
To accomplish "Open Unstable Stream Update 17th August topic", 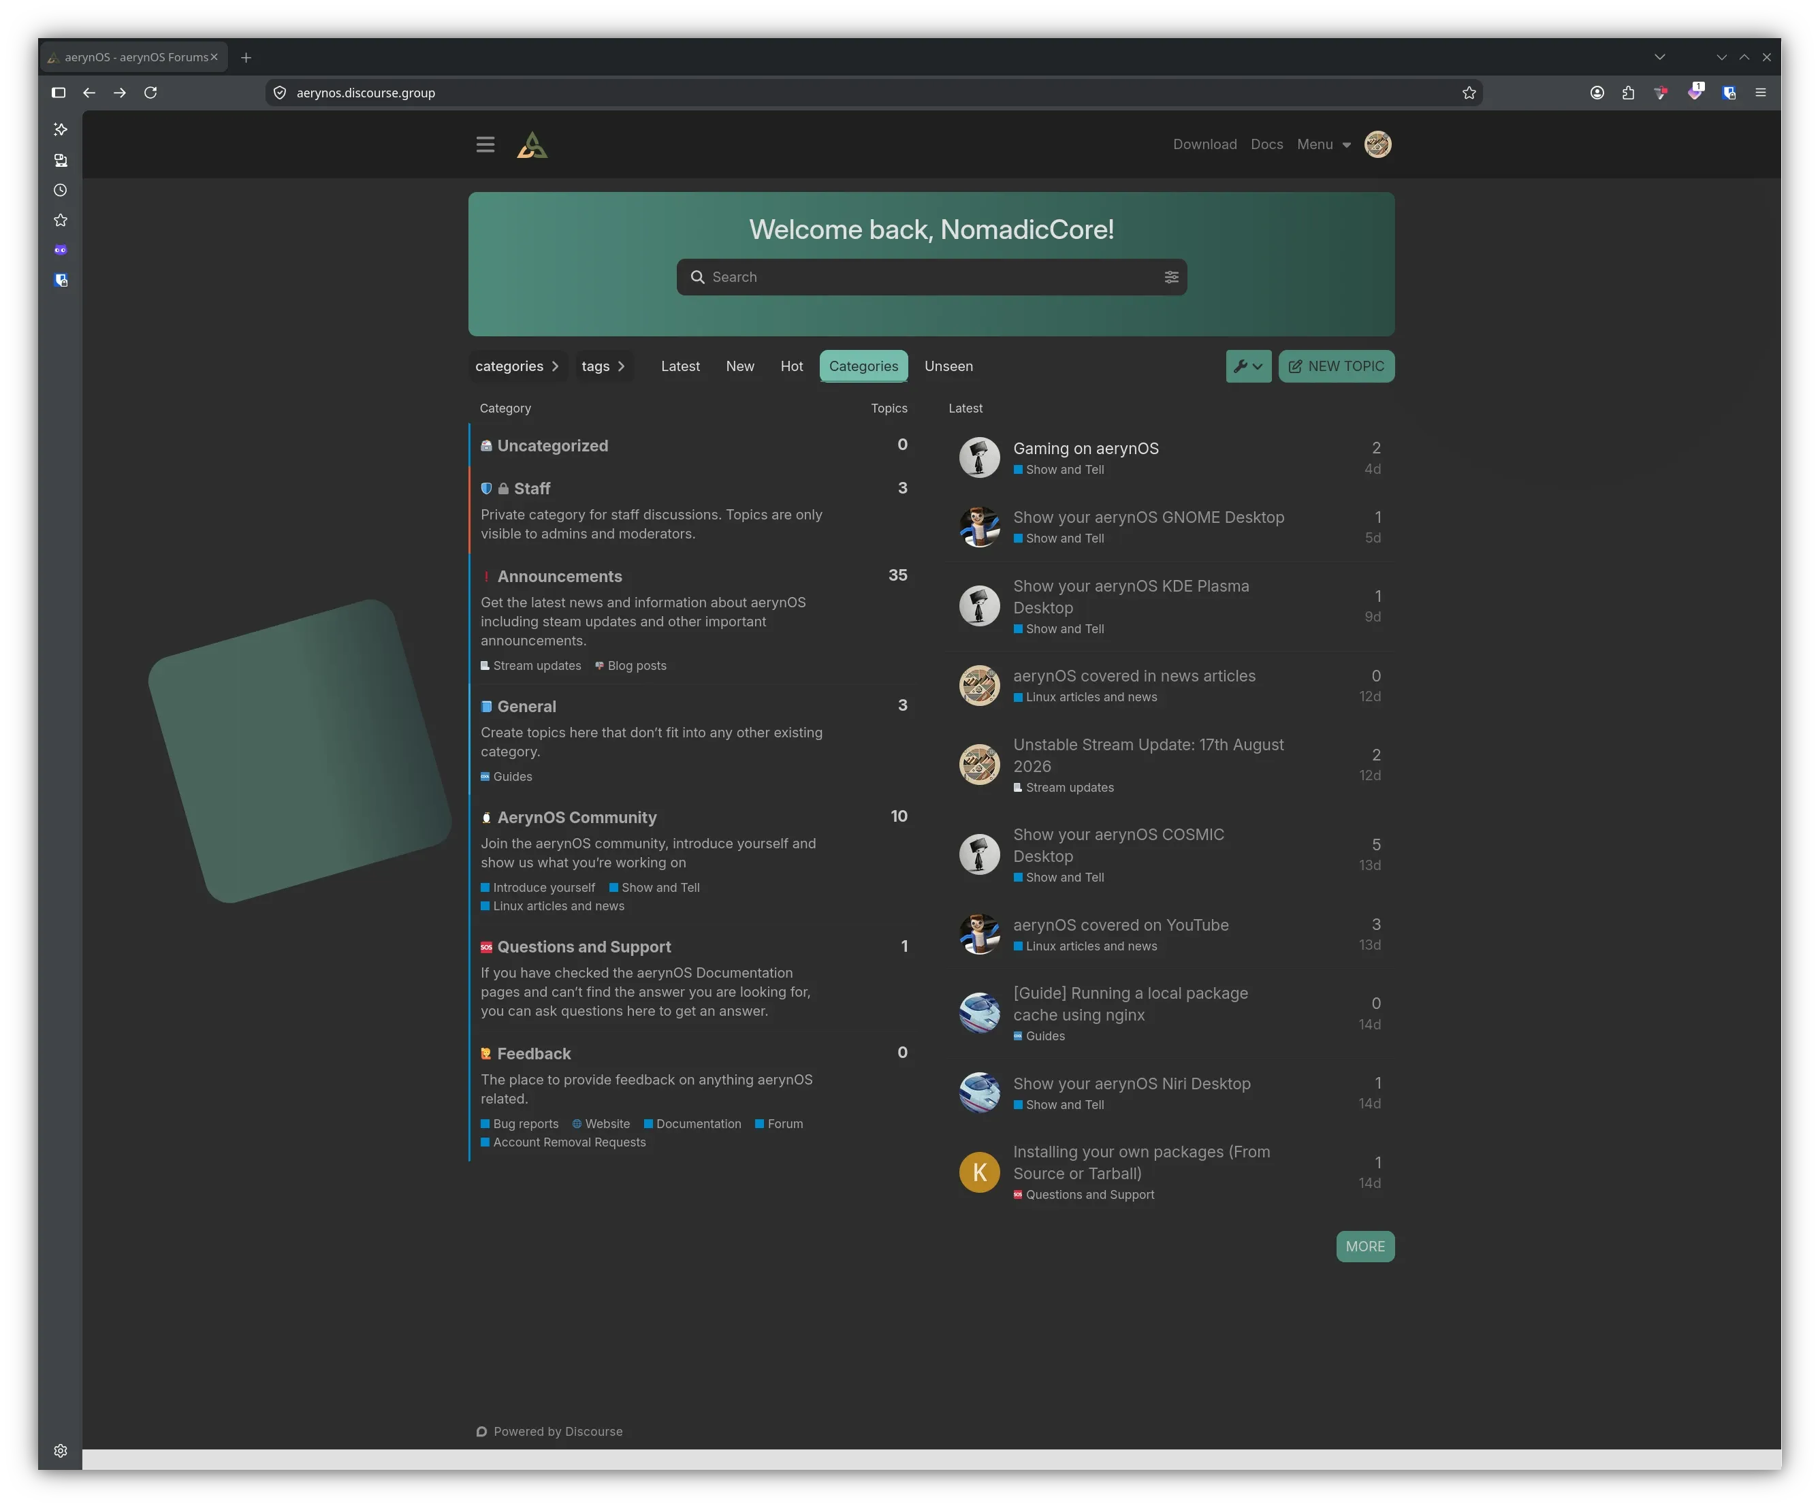I will [1149, 756].
